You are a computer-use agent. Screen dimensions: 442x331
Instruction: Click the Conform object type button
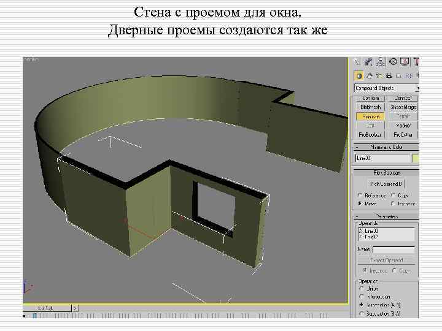pos(370,98)
